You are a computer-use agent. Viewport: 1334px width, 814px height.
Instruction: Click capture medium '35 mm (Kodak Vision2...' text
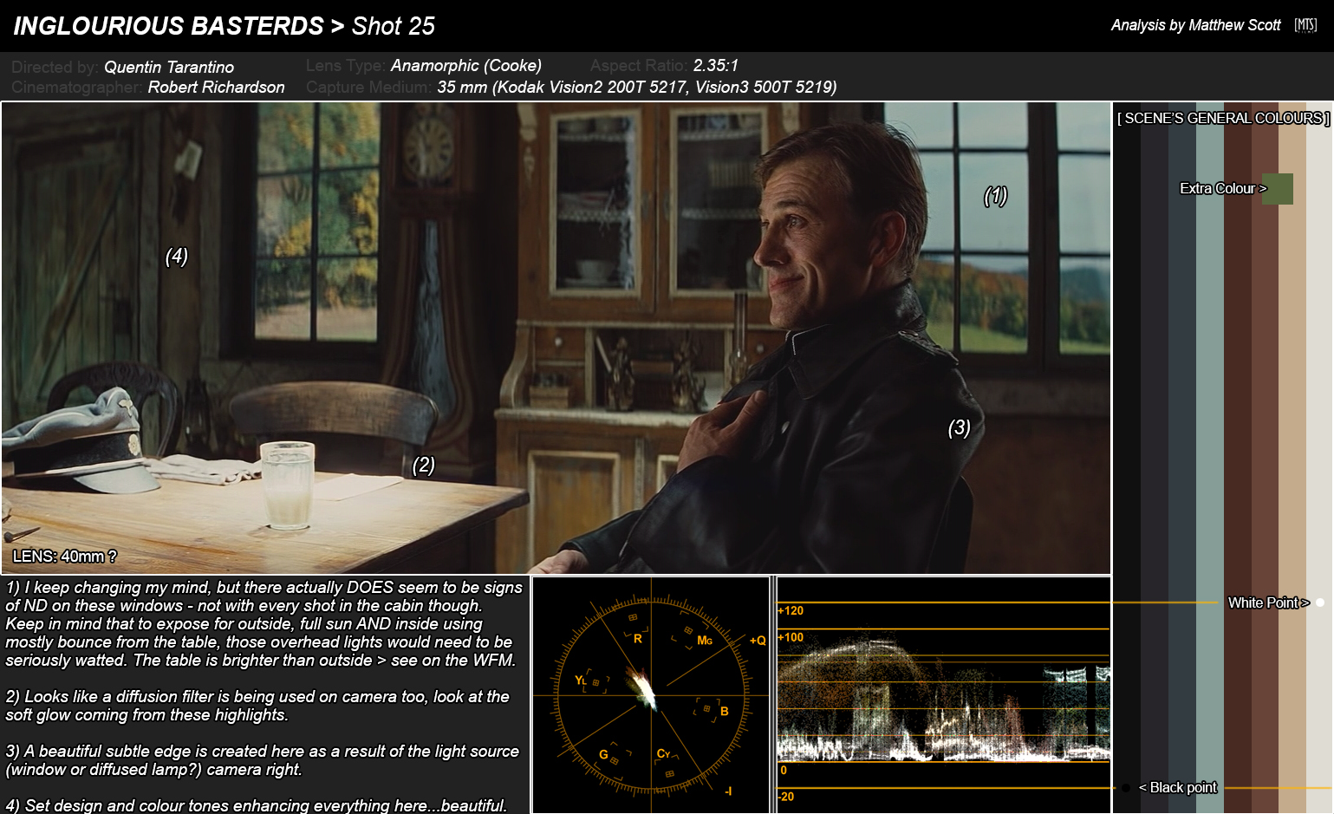[x=637, y=87]
